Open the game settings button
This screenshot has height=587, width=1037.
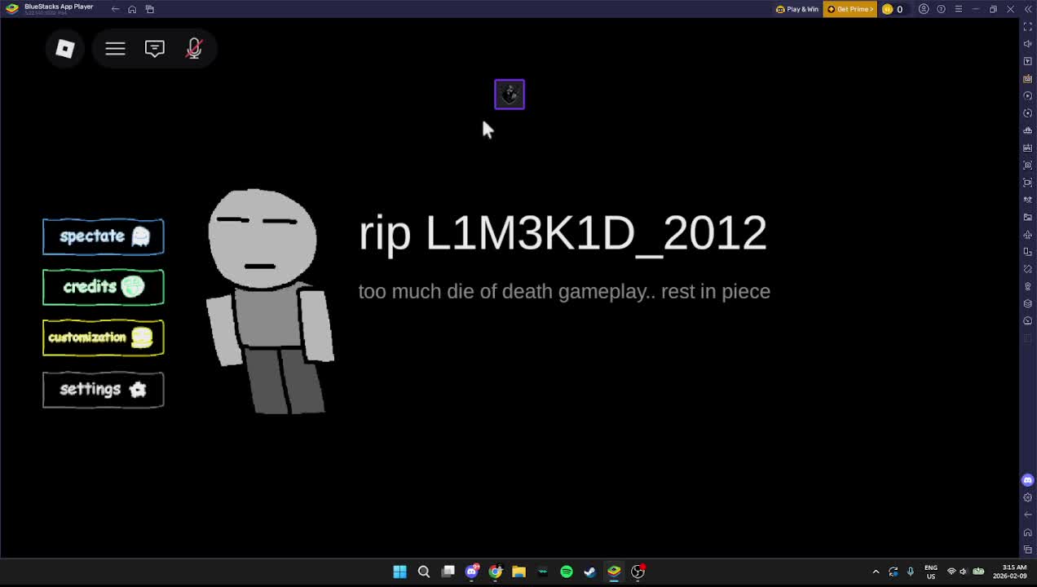(x=104, y=390)
